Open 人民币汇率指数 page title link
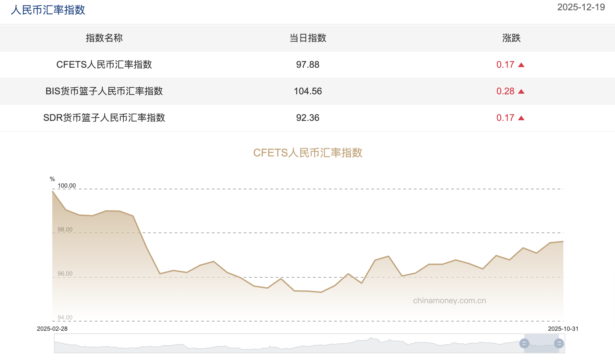 coord(48,10)
